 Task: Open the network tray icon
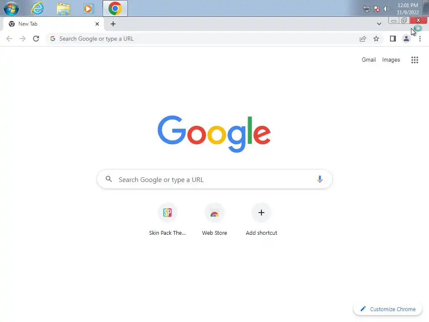coord(366,9)
